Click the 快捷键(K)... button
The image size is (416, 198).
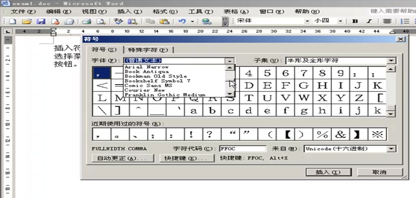pos(187,158)
